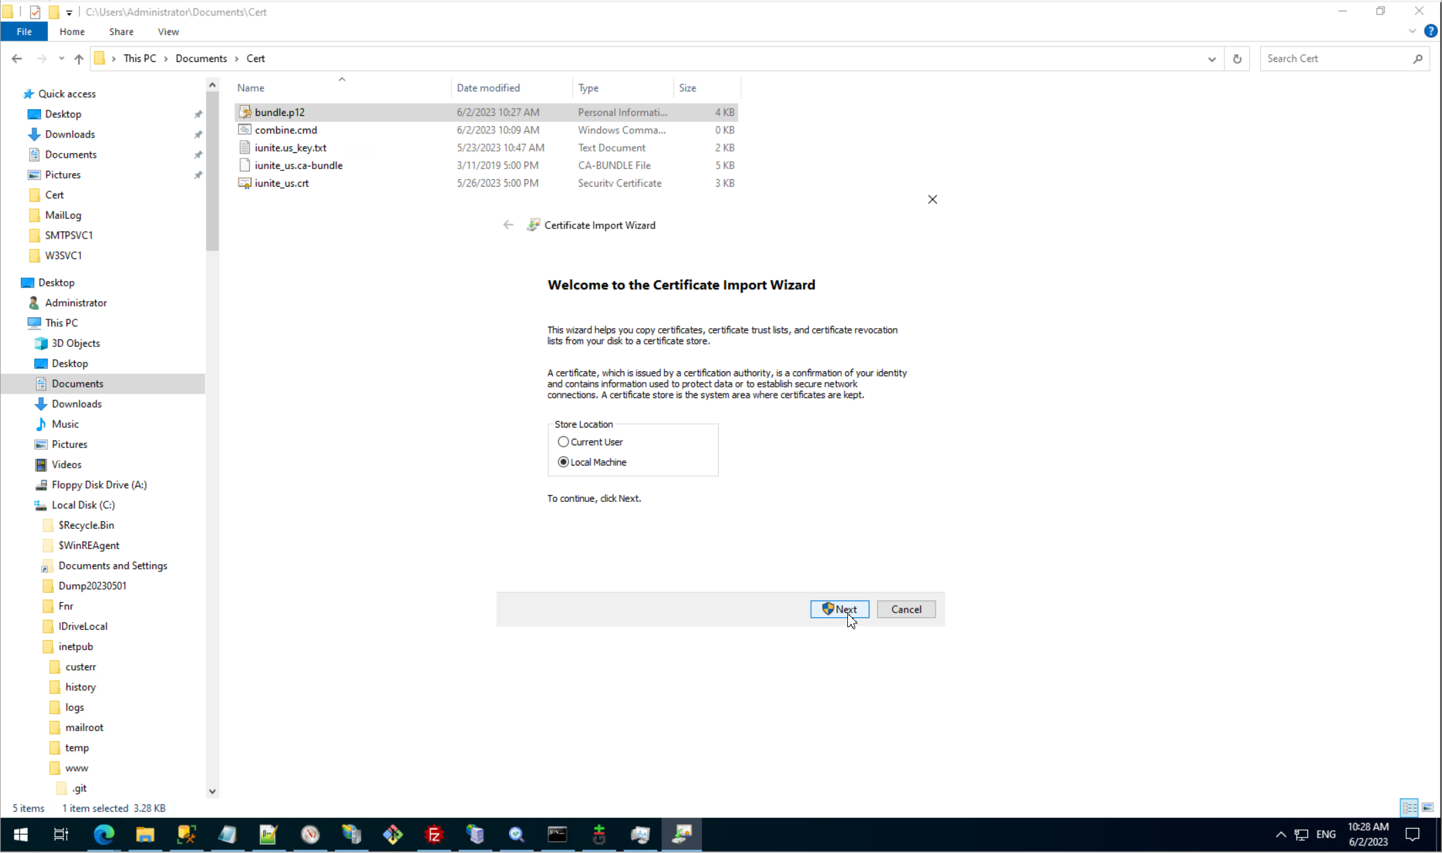Select the Local Machine radio button

(563, 462)
